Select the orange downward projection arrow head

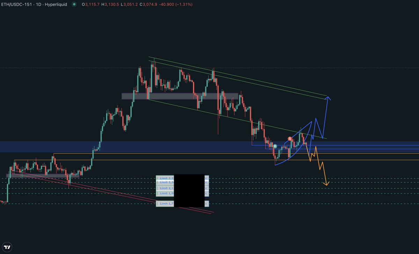click(326, 183)
